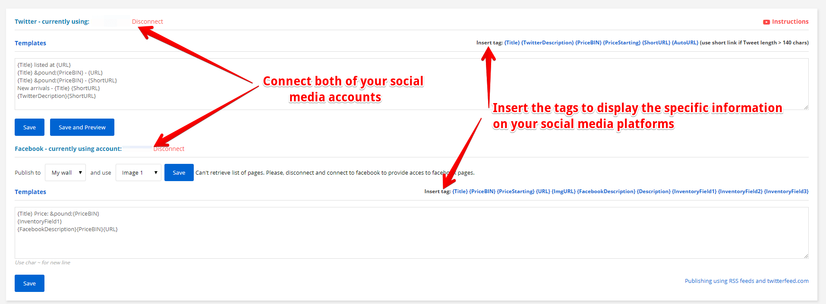Viewport: 826px width, 304px height.
Task: Insert the {InventoryField1} tag
Action: [694, 191]
